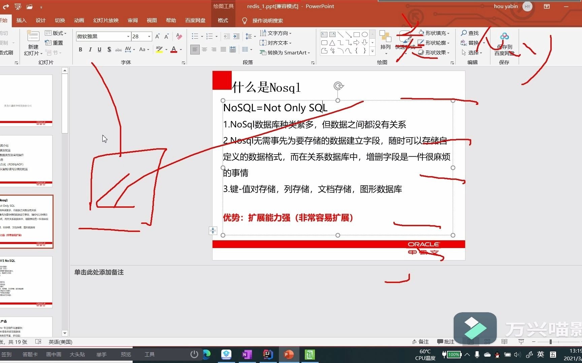Select triangle shape in shapes gallery
The height and width of the screenshot is (363, 582).
point(332,43)
